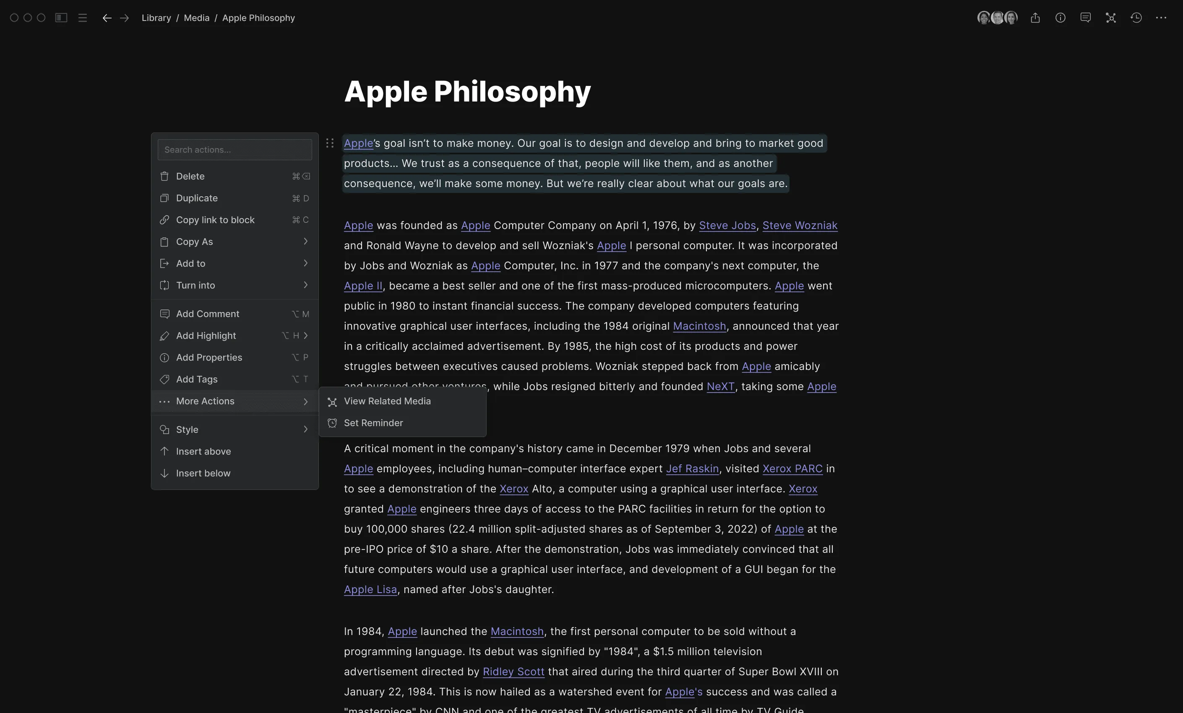Open the Xerox PARC link

[x=792, y=468]
